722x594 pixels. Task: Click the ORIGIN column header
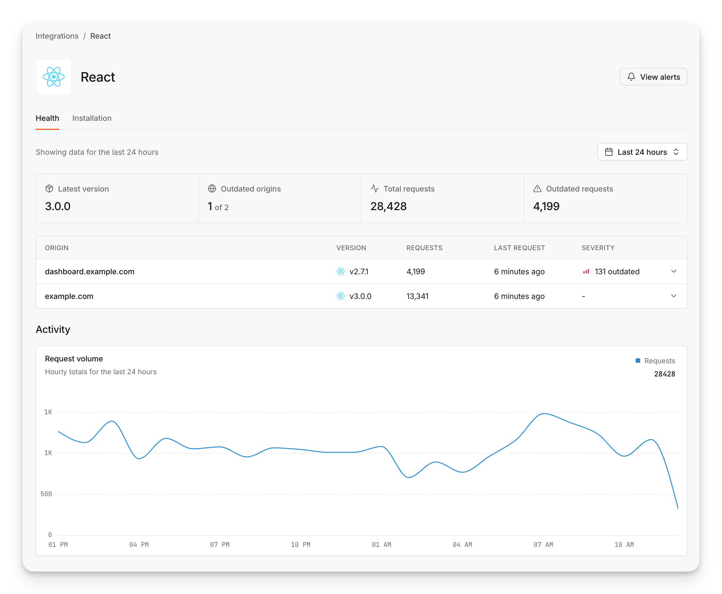point(57,248)
